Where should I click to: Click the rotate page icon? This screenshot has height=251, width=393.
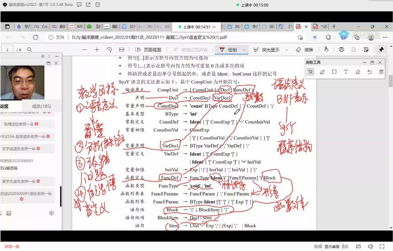pos(109,50)
